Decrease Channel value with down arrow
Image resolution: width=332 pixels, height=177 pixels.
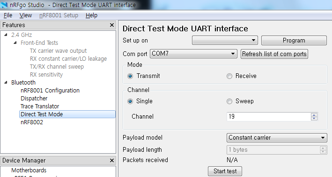(x=314, y=119)
